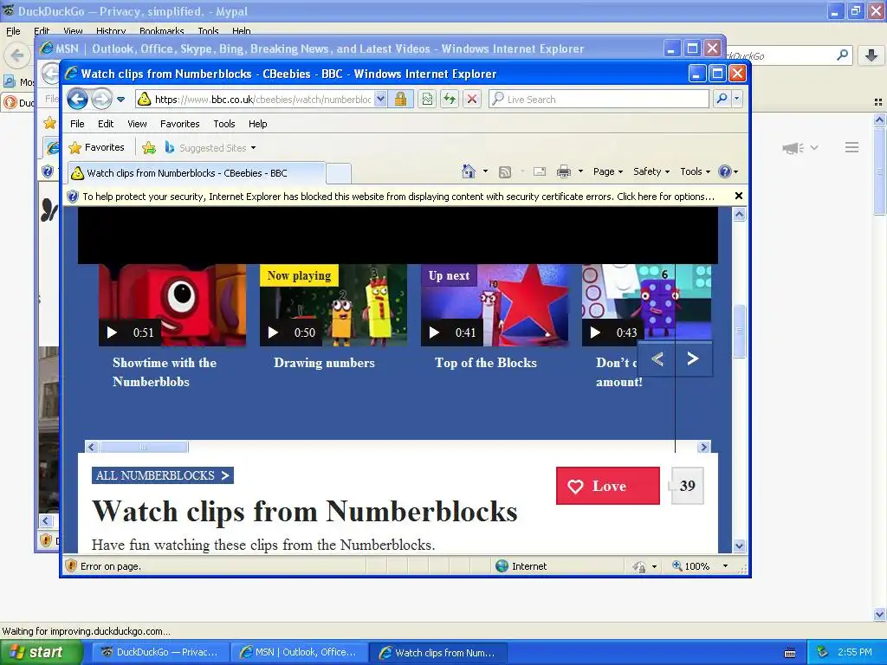The image size is (887, 665).
Task: Switch to DuckDuckGo taskbar item
Action: pos(159,653)
